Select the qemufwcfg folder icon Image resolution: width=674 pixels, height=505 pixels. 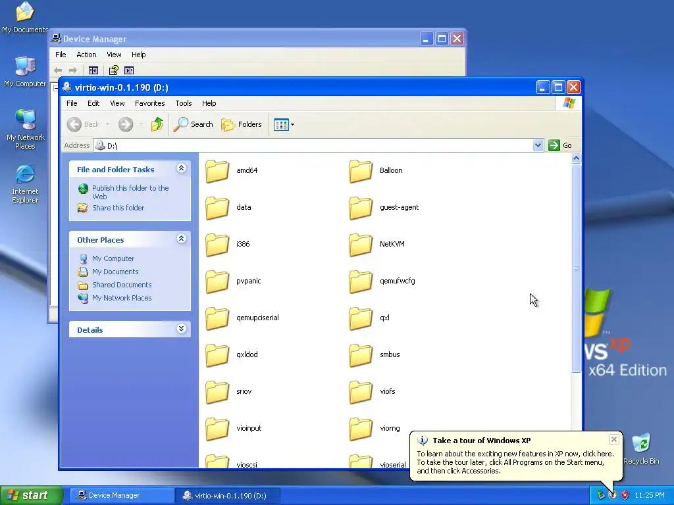(x=360, y=281)
